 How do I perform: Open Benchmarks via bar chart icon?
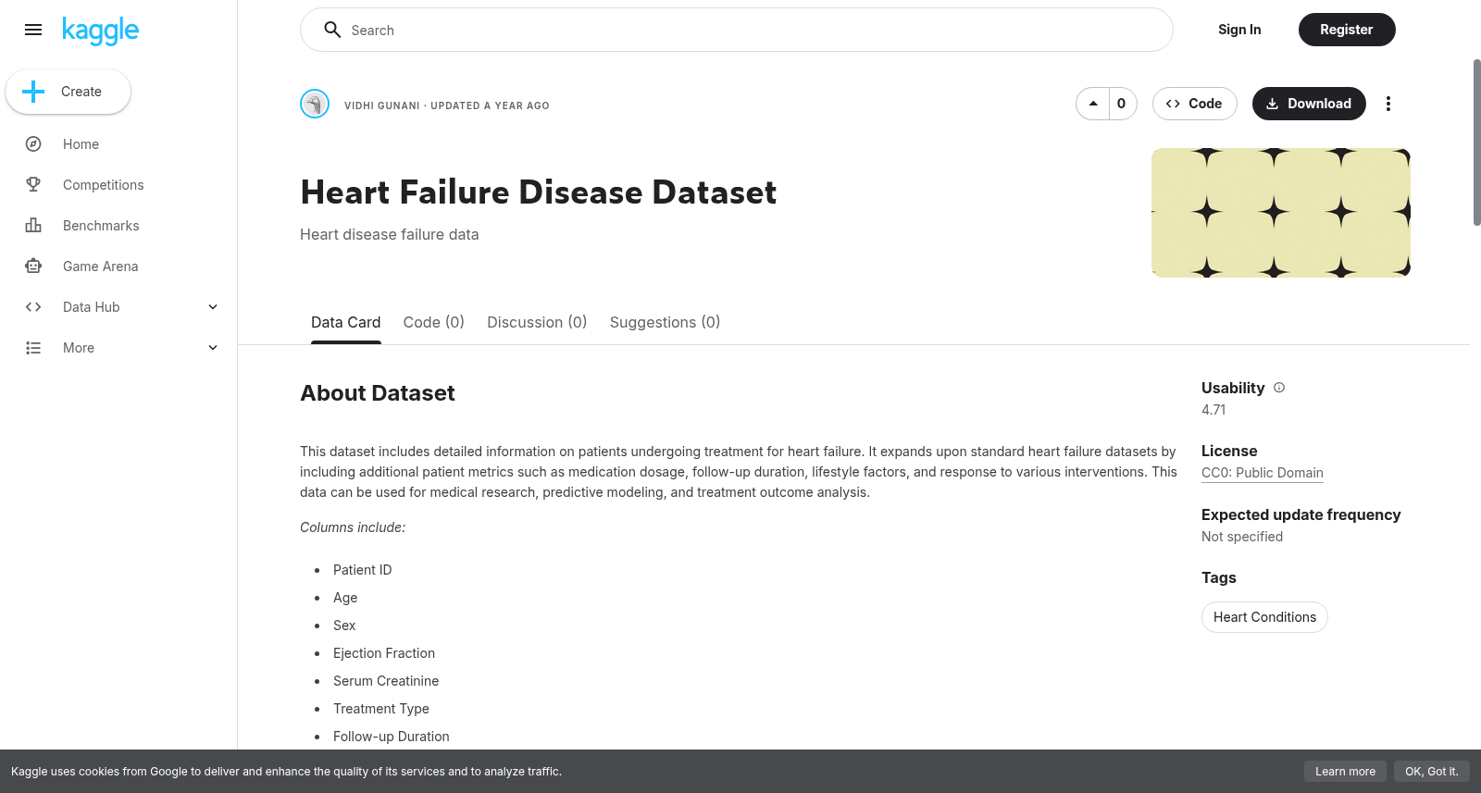(33, 226)
